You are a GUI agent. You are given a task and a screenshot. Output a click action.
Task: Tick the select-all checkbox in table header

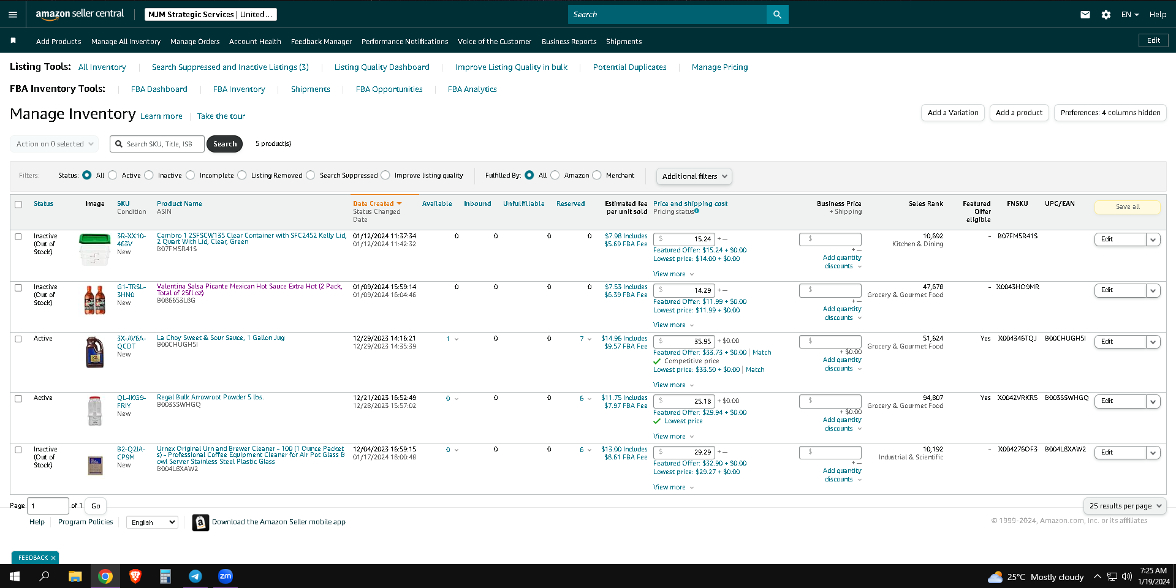point(18,205)
